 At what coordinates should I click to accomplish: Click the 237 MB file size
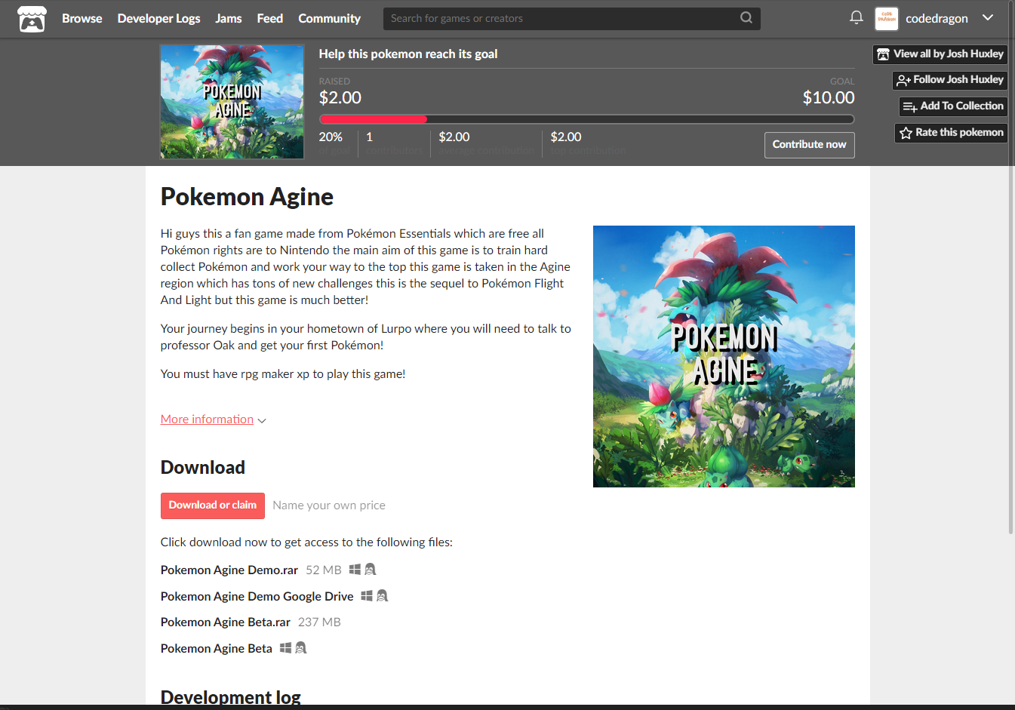click(319, 622)
